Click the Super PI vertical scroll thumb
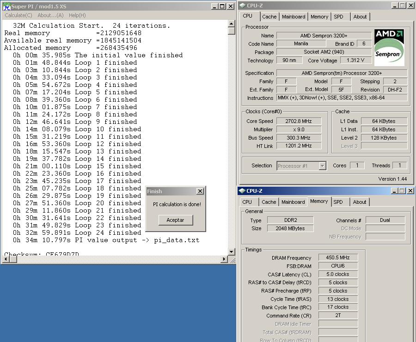Viewport: 416px width, 342px height. point(231,31)
